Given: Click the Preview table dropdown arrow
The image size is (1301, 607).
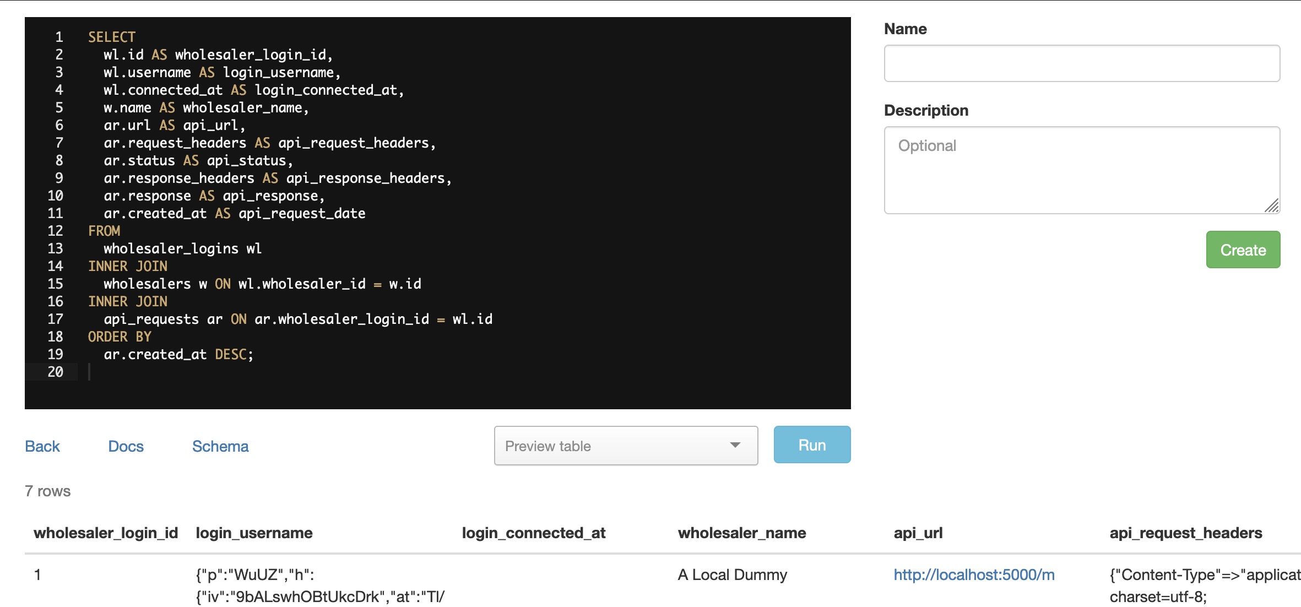Looking at the screenshot, I should pyautogui.click(x=735, y=445).
